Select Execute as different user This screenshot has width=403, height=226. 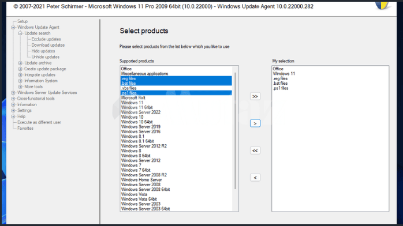[x=39, y=122]
